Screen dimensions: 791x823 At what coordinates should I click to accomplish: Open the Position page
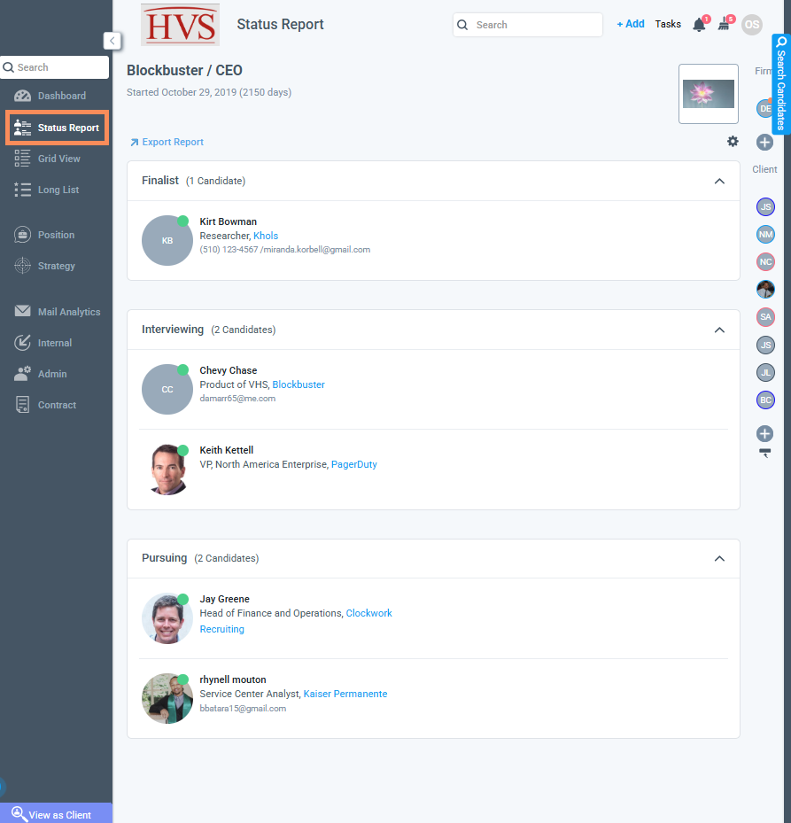coord(44,235)
